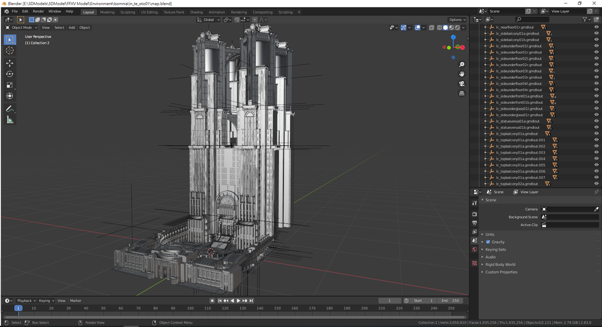Click the eyedropper next to the Camera field
The width and height of the screenshot is (602, 327).
[x=596, y=209]
